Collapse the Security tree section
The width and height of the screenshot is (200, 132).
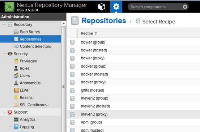(4, 54)
